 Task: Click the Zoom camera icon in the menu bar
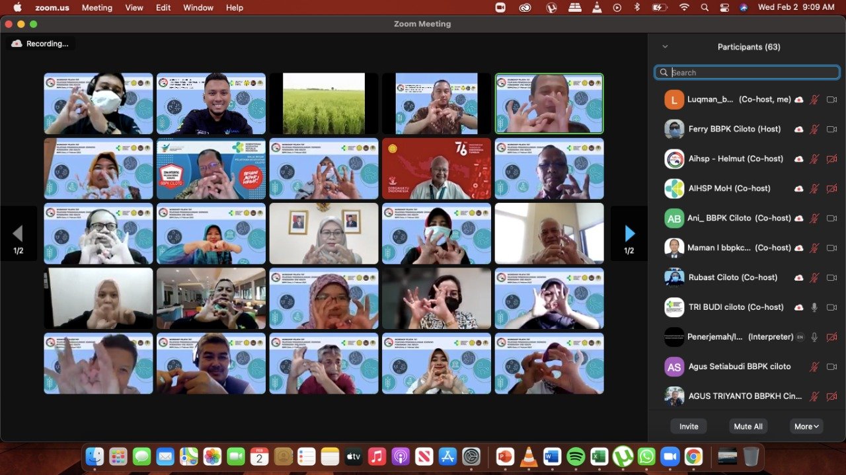[x=500, y=7]
